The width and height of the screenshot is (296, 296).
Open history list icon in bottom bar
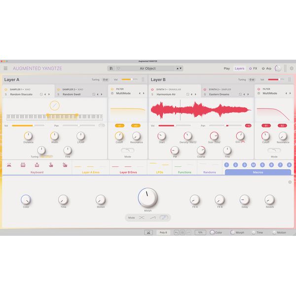click(x=183, y=232)
